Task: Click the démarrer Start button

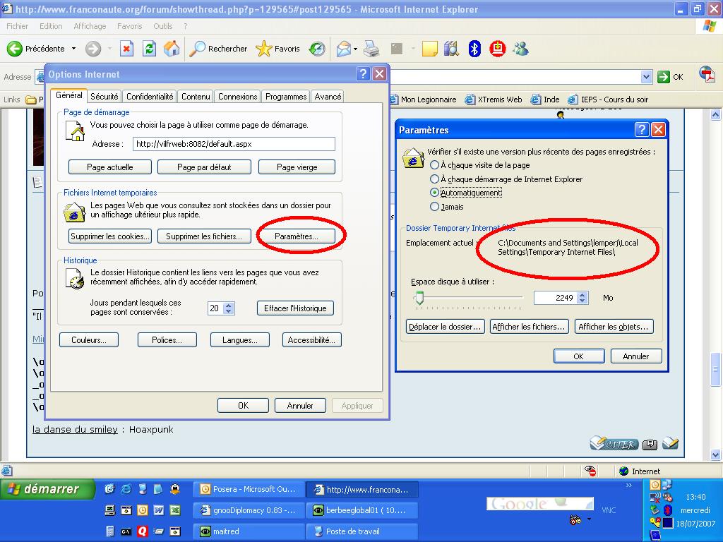Action: 47,489
